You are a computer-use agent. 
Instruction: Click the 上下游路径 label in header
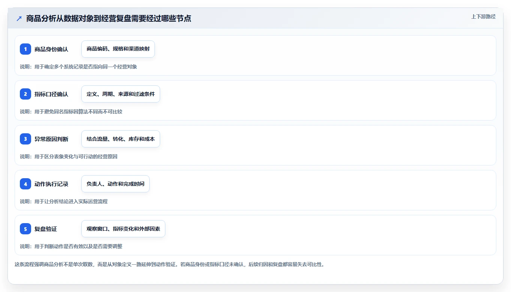coord(483,16)
